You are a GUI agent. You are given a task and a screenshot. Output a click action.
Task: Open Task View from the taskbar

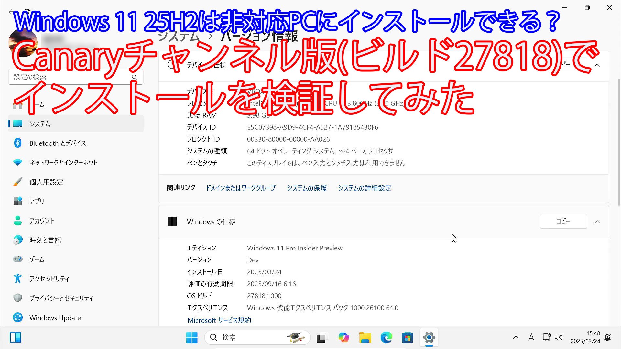coord(321,338)
